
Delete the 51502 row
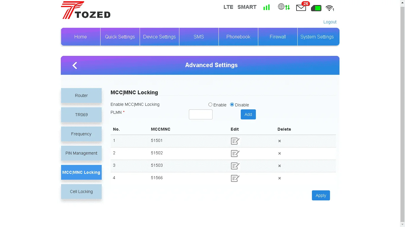coord(279,154)
